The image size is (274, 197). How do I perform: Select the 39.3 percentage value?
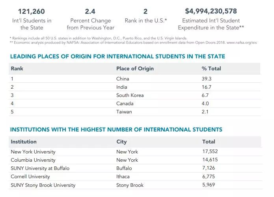207,79
